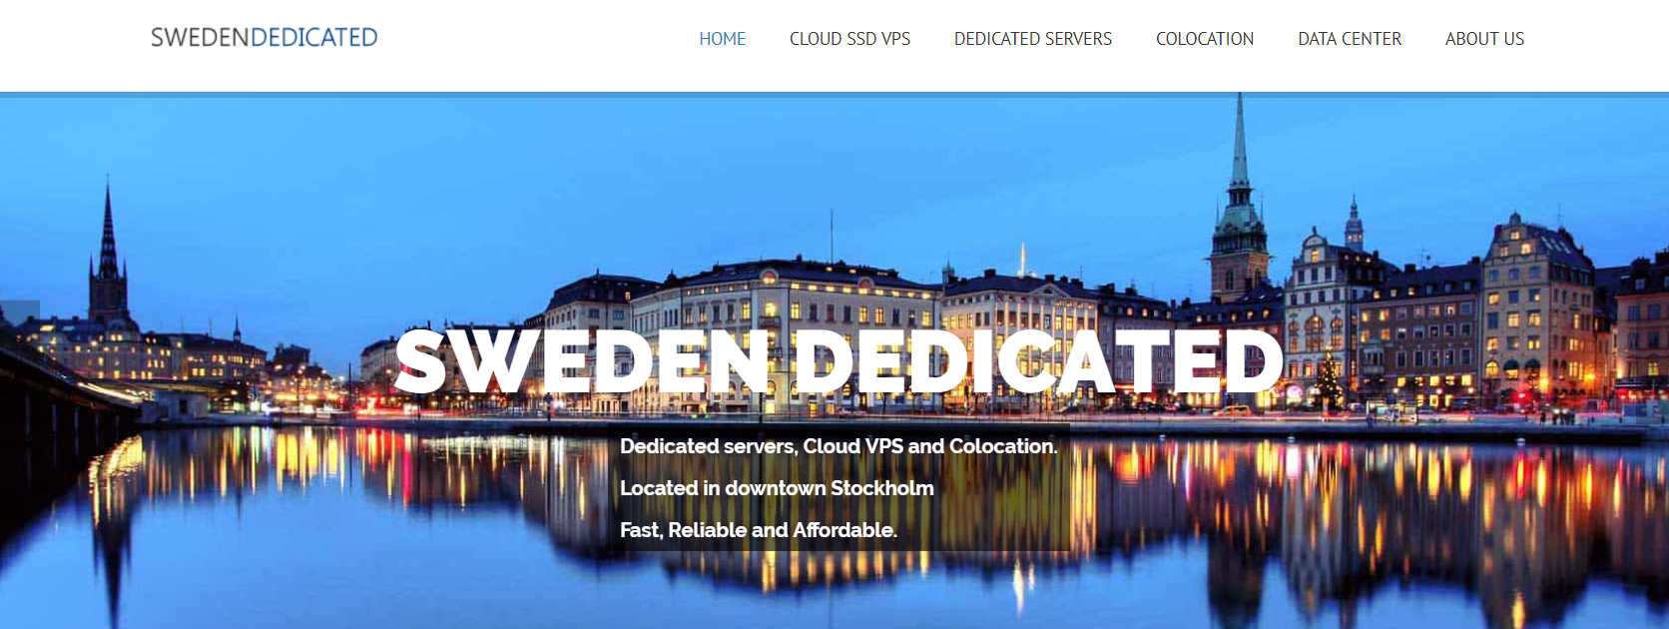Click the "Fast, Reliable and Affordable." tagline

point(759,530)
